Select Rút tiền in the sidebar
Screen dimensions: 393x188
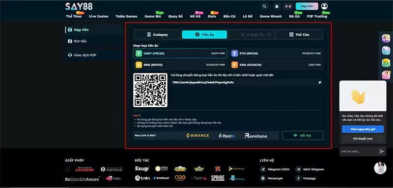94,41
